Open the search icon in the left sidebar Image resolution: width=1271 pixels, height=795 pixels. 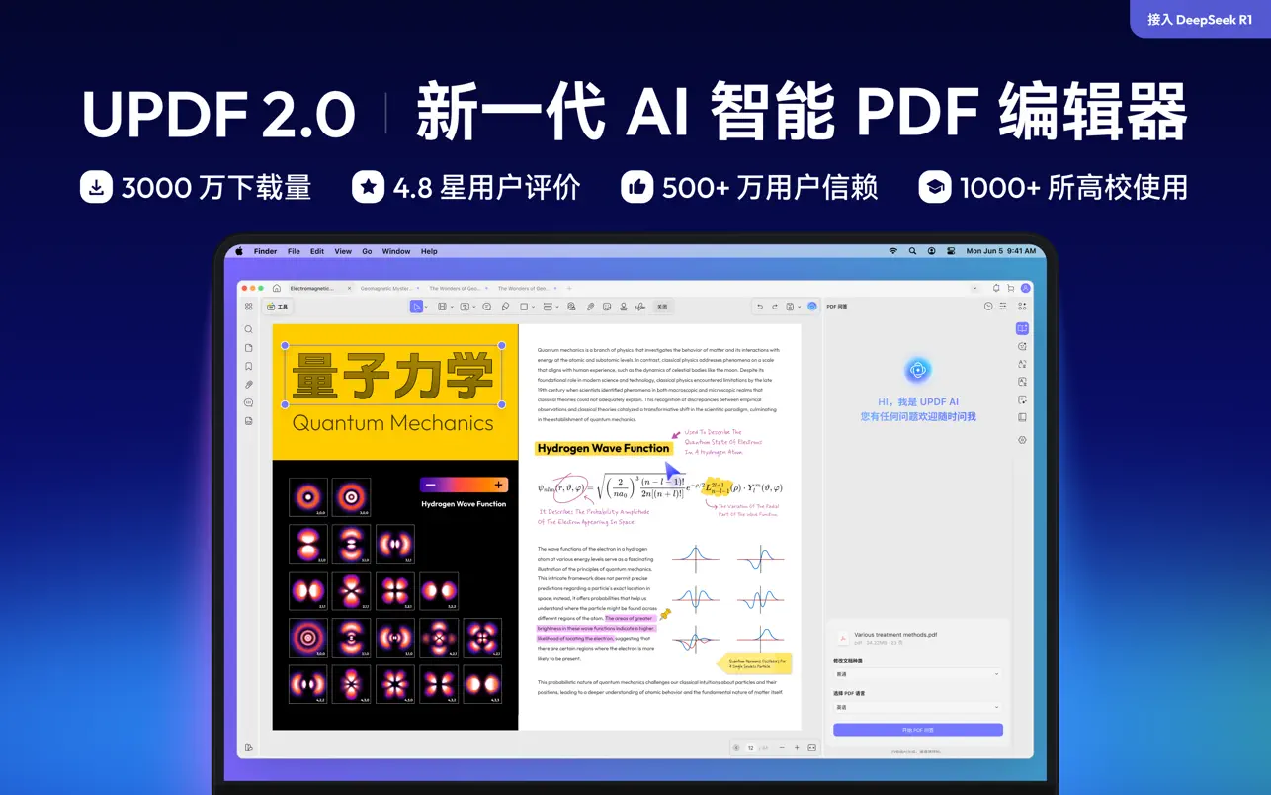[x=248, y=329]
